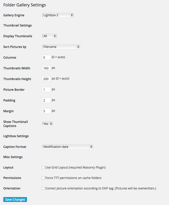The image size is (169, 205).
Task: Click the Save Changes button
Action: pyautogui.click(x=15, y=199)
